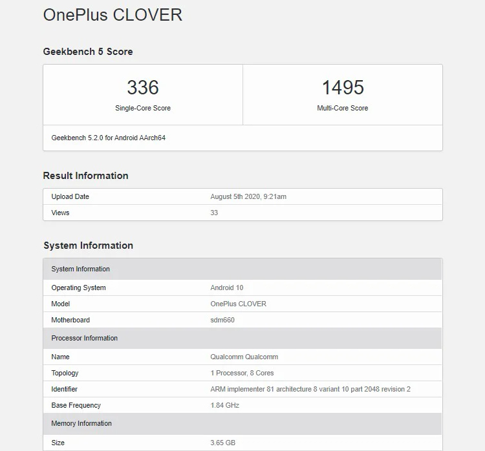
Task: Select the Android 10 value
Action: coord(227,288)
